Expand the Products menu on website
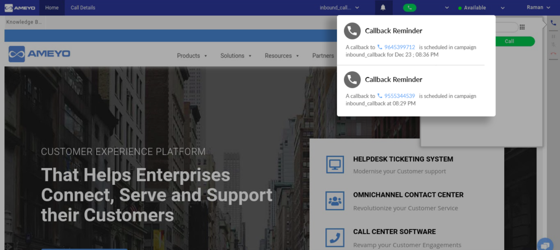The width and height of the screenshot is (560, 250). coord(192,56)
